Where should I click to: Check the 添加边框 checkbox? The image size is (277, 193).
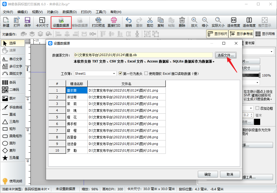257,108
